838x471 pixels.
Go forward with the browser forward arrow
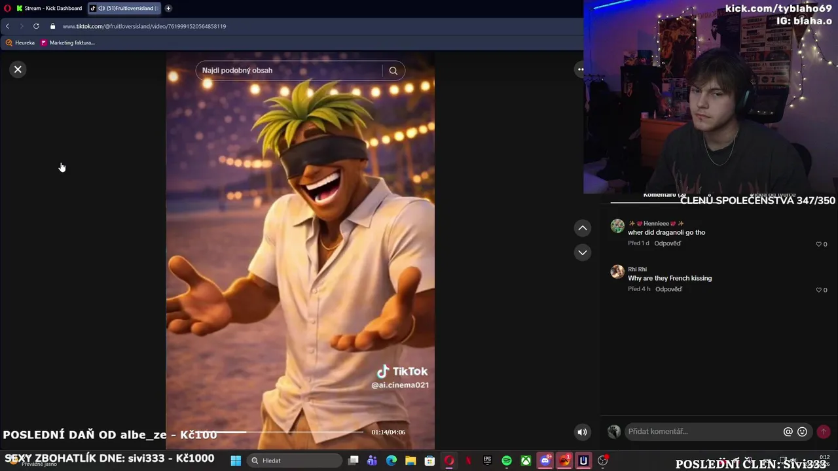[21, 26]
